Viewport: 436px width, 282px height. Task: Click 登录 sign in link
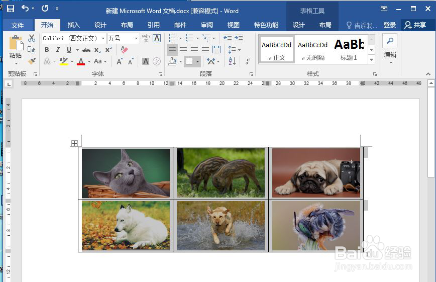point(390,25)
